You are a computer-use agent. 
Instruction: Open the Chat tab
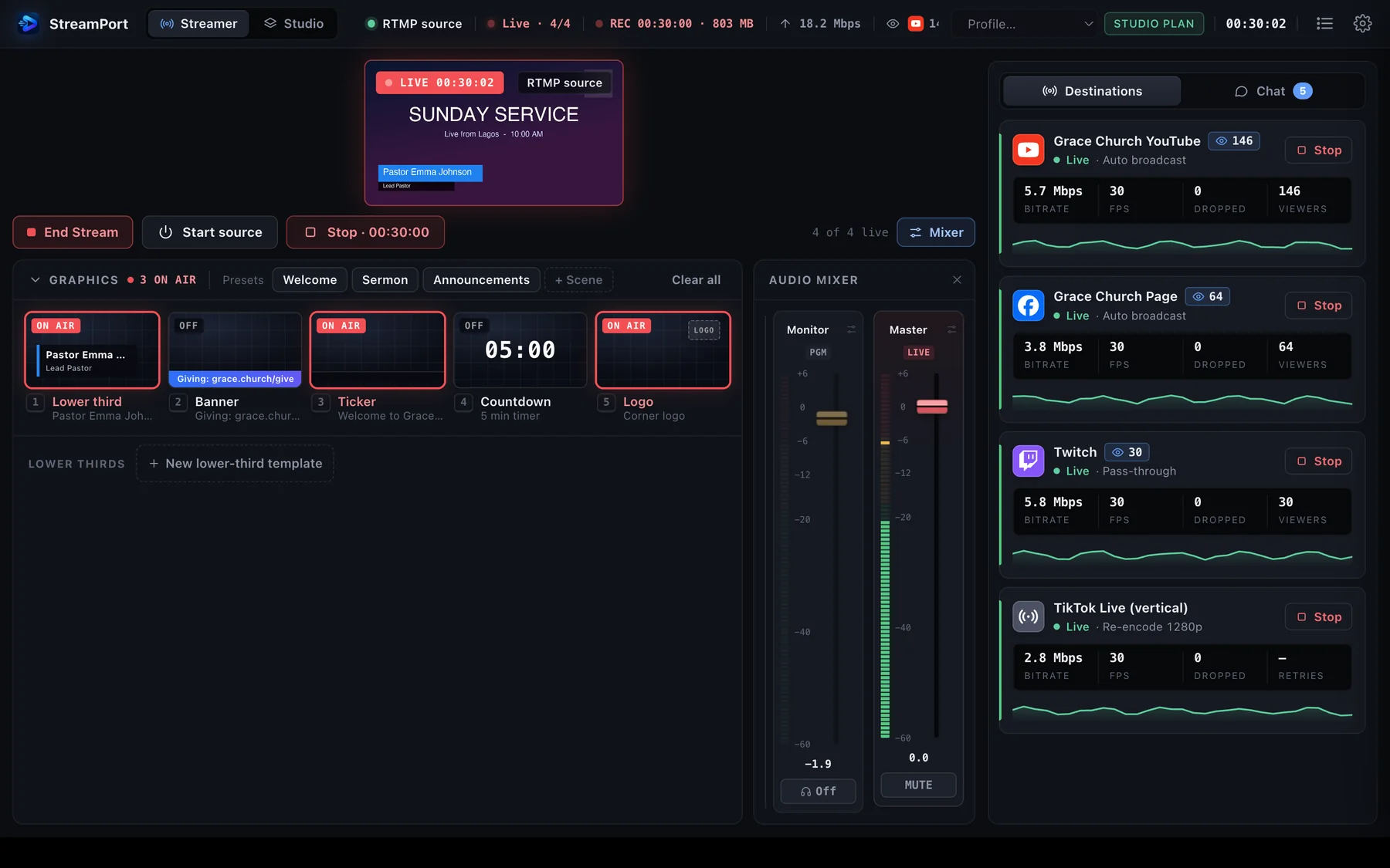point(1273,91)
